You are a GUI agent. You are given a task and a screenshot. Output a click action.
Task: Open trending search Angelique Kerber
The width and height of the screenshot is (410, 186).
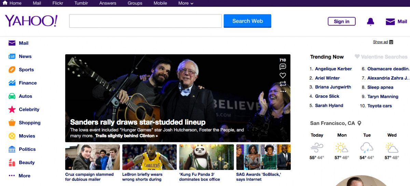[333, 69]
